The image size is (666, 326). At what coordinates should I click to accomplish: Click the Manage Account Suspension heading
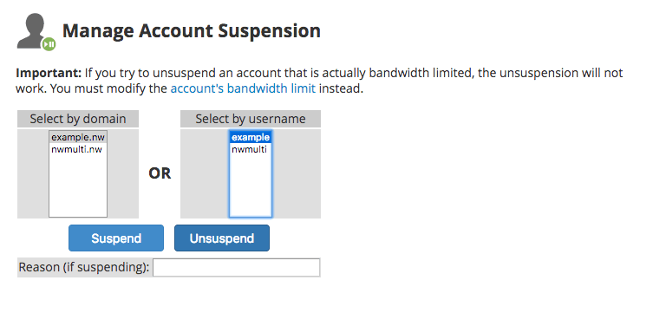point(192,31)
